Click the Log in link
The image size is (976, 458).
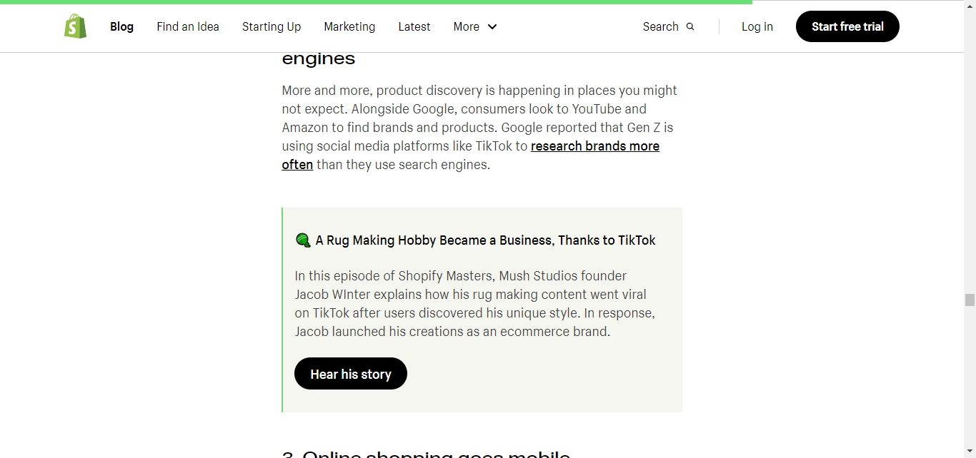click(757, 26)
